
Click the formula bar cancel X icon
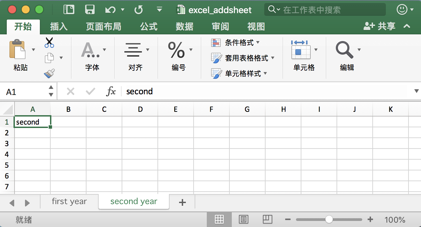click(71, 91)
